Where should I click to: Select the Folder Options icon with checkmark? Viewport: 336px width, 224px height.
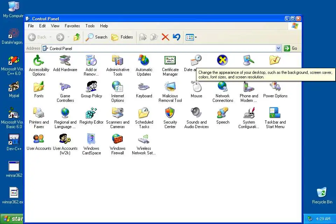[x=275, y=60]
